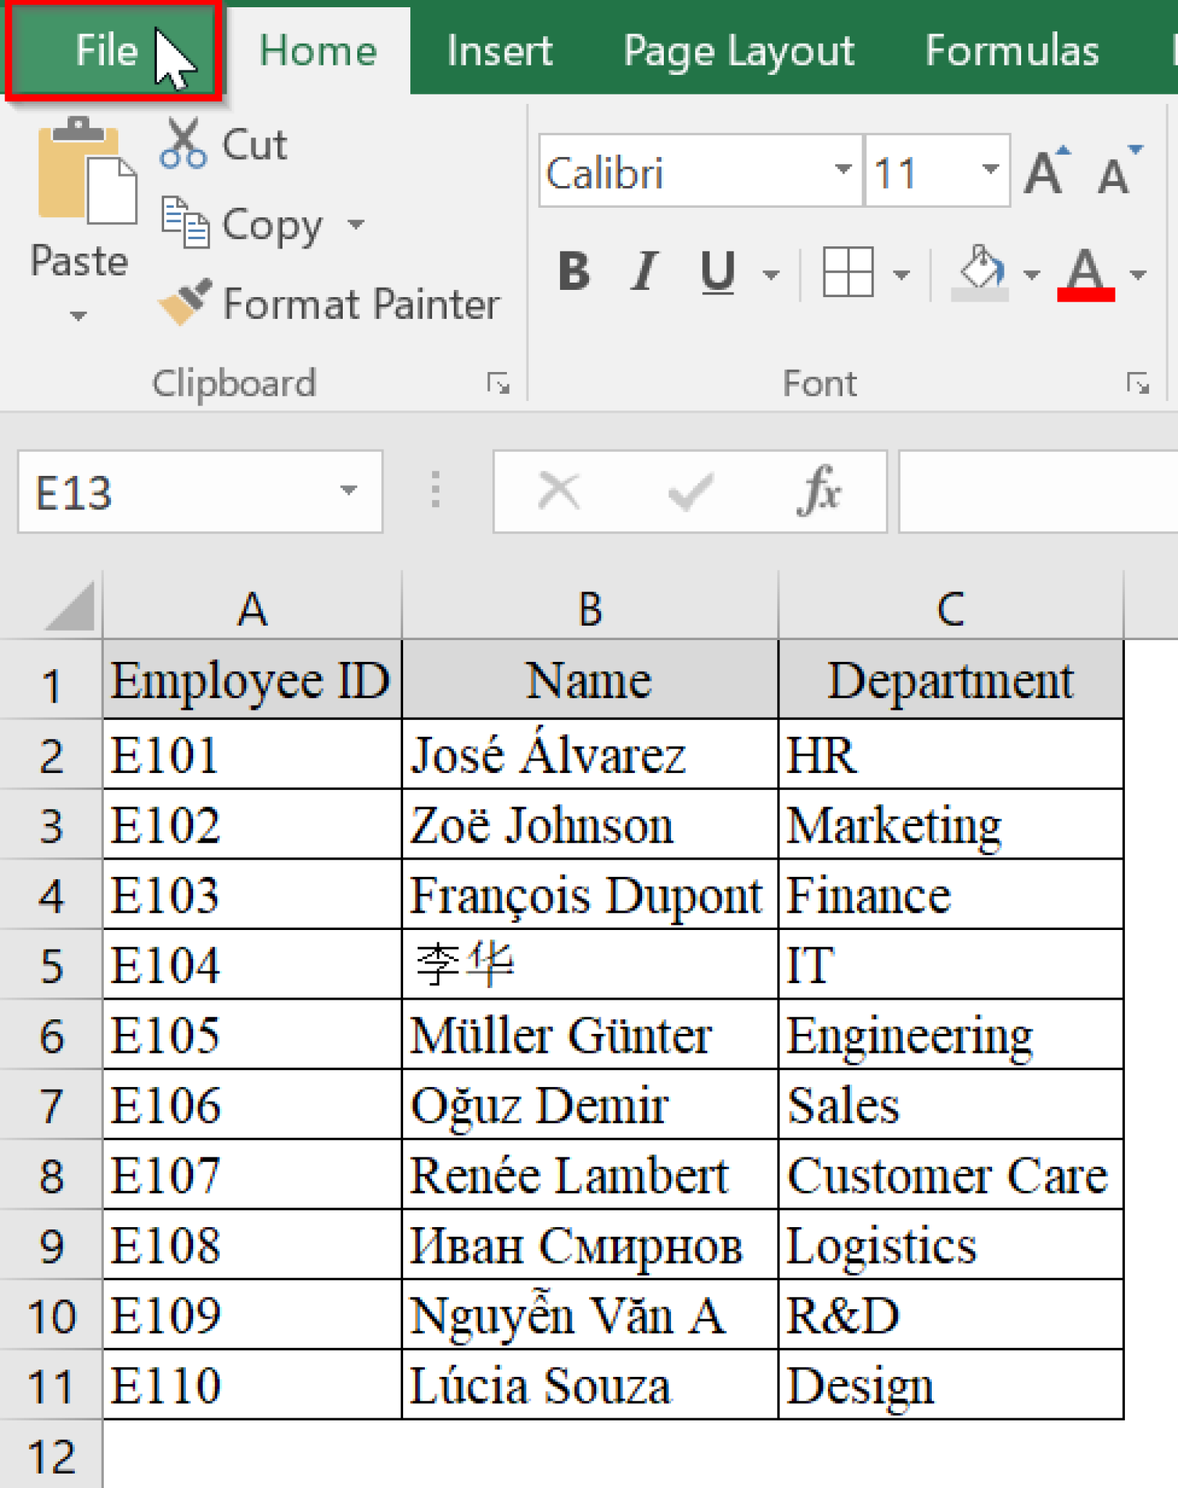This screenshot has width=1178, height=1488.
Task: Switch to the Page Layout tab
Action: pyautogui.click(x=738, y=49)
